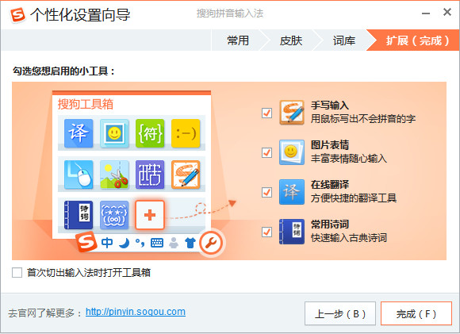
Task: Click the yellow :-) emoticon icon
Action: coord(186,133)
